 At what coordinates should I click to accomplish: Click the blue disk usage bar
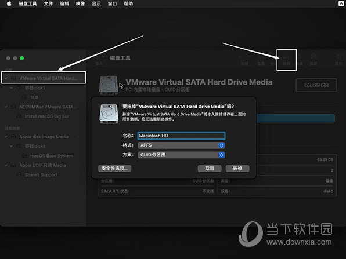click(295, 118)
